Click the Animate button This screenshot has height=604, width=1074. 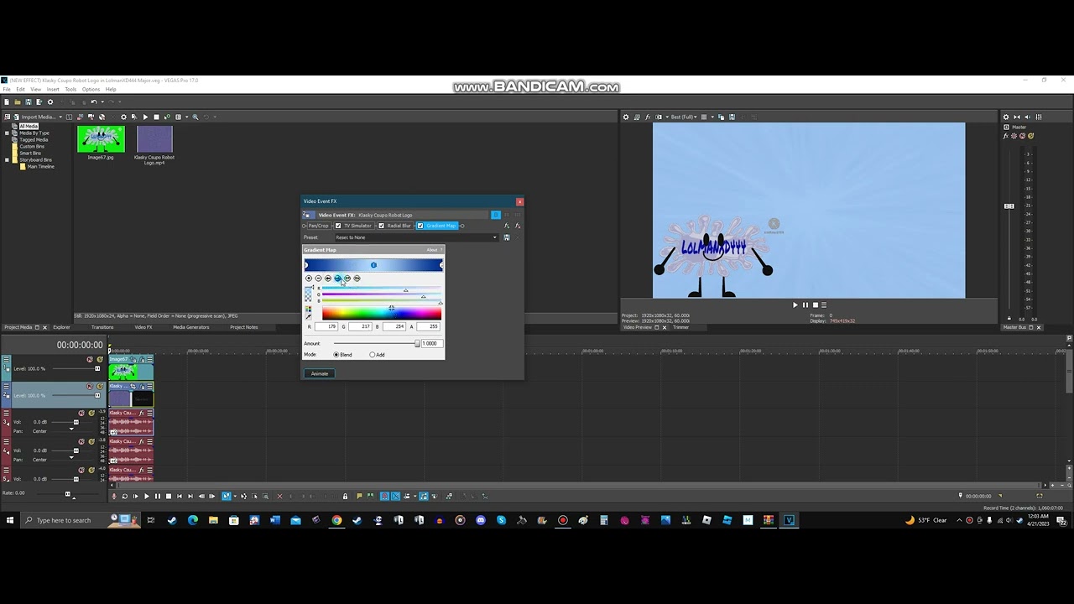coord(320,373)
